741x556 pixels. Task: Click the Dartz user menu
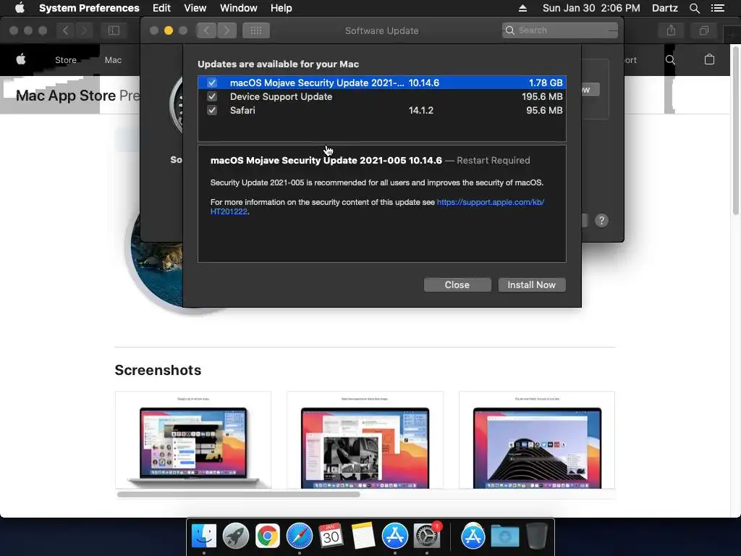pyautogui.click(x=664, y=8)
